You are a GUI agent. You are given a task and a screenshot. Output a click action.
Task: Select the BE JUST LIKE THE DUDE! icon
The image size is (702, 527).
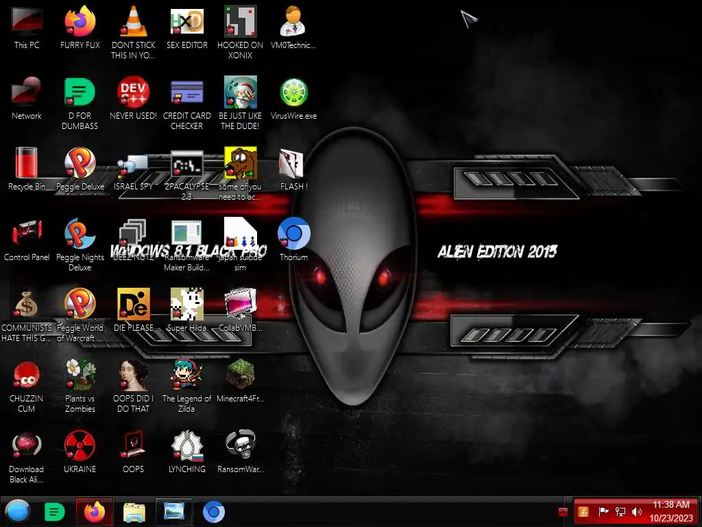[241, 103]
